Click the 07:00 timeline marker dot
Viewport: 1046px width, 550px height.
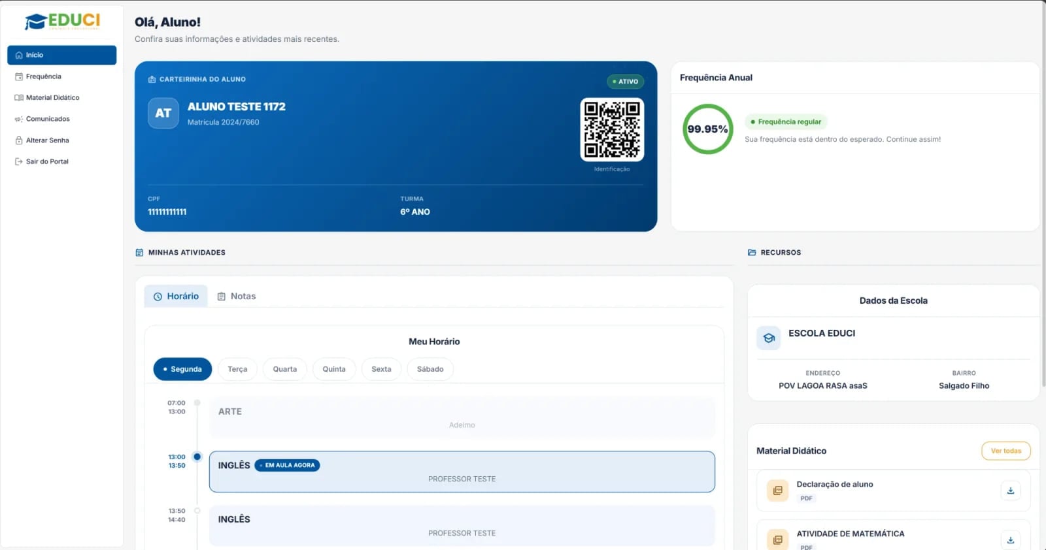click(197, 402)
